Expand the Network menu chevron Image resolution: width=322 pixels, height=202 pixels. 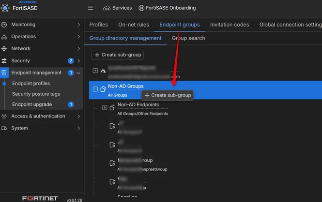[78, 48]
